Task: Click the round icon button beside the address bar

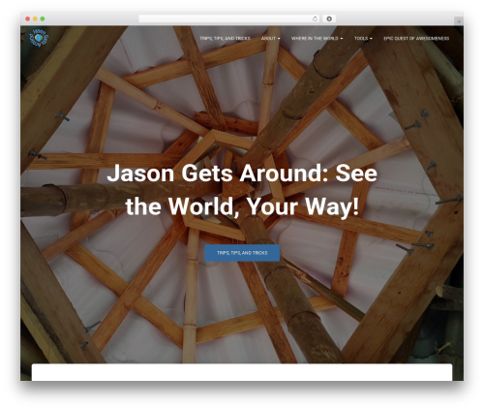Action: (x=329, y=18)
